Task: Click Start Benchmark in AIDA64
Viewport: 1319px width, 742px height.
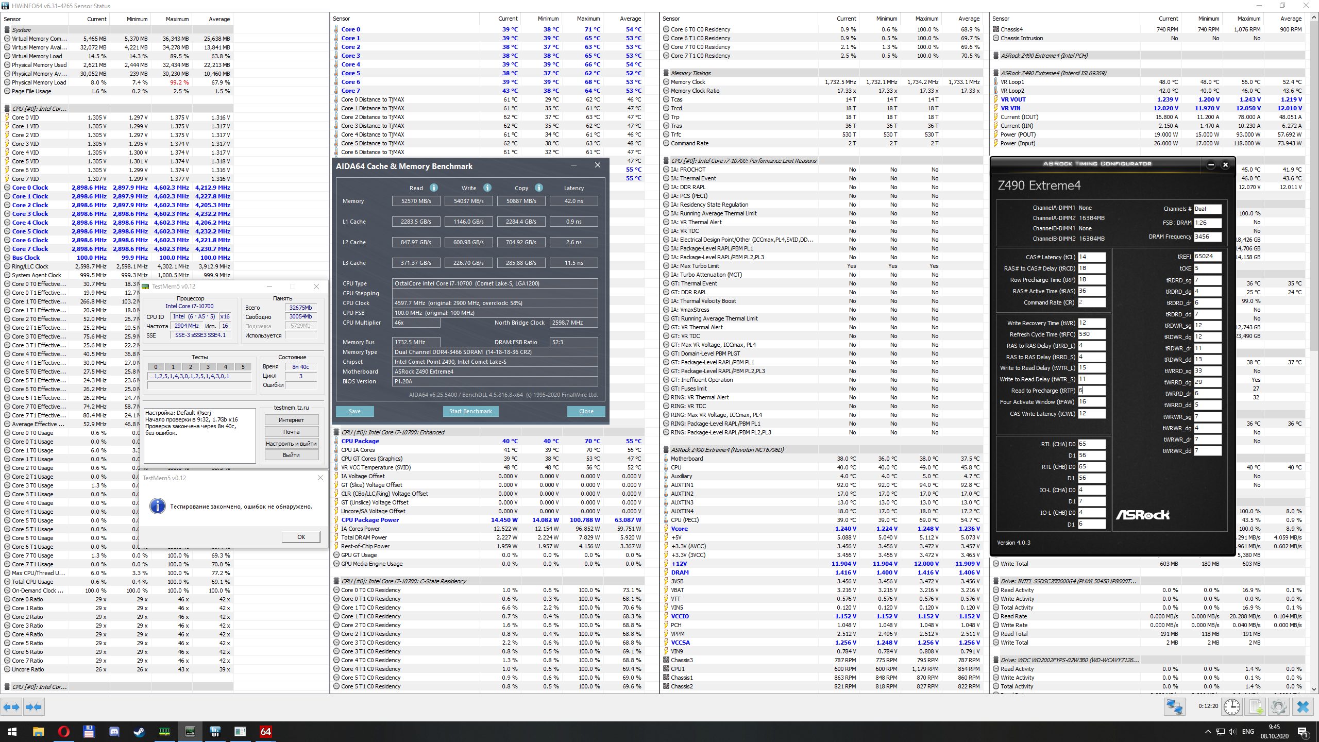Action: pyautogui.click(x=470, y=411)
